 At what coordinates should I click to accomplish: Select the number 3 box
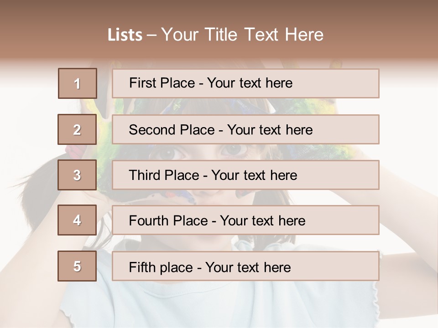pyautogui.click(x=78, y=175)
